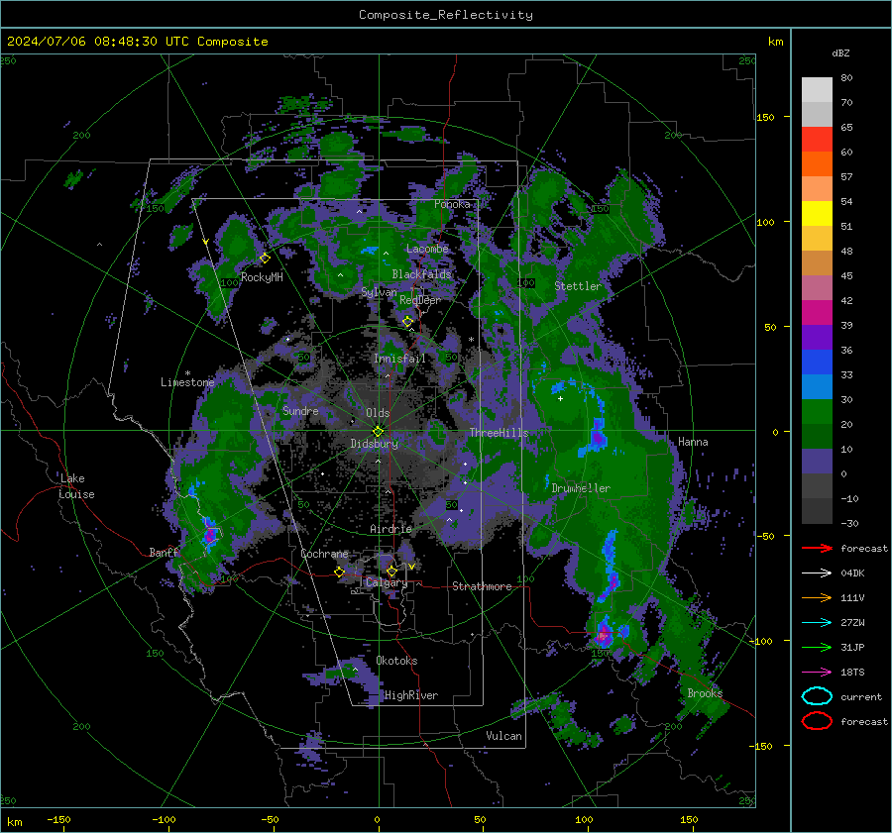Click the bright green 30 dBZ swatch
Viewport: 892px width, 833px height.
(x=817, y=411)
